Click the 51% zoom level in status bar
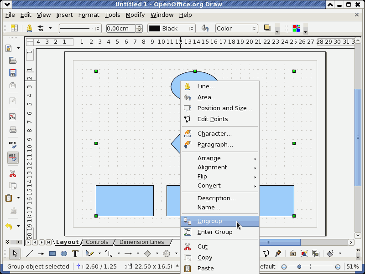The image size is (365, 274). coord(352,267)
